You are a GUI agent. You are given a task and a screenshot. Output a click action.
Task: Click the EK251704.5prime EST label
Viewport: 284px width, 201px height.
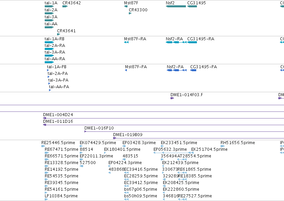pyautogui.click(x=209, y=149)
